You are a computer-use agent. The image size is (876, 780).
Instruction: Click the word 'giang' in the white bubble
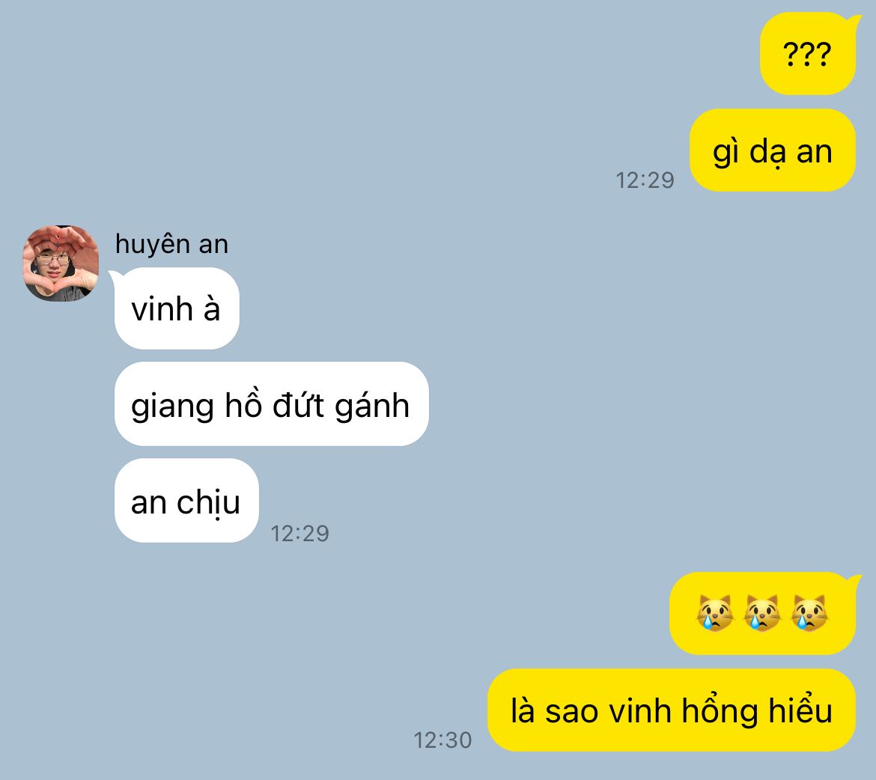tap(172, 406)
